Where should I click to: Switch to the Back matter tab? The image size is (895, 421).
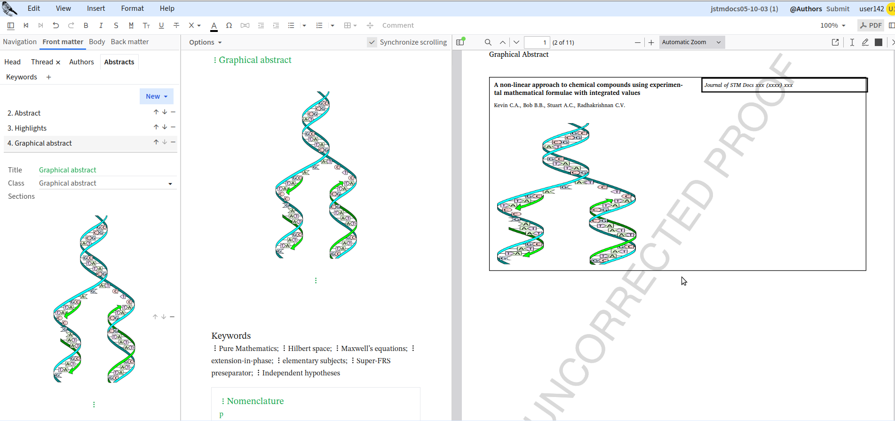click(129, 42)
